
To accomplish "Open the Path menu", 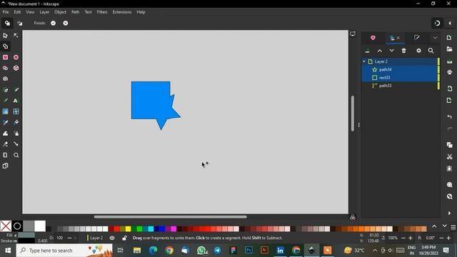I will 75,12.
